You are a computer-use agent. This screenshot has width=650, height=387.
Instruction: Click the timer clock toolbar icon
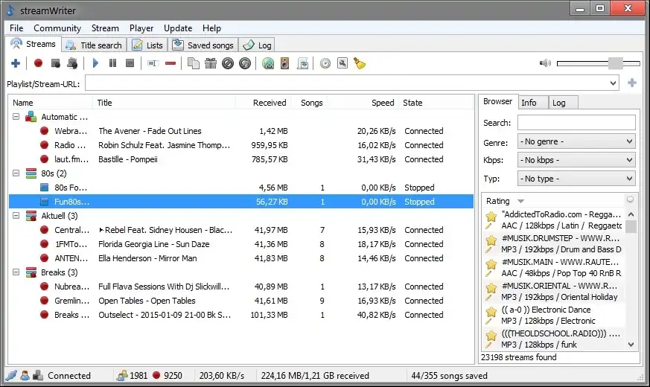[325, 64]
